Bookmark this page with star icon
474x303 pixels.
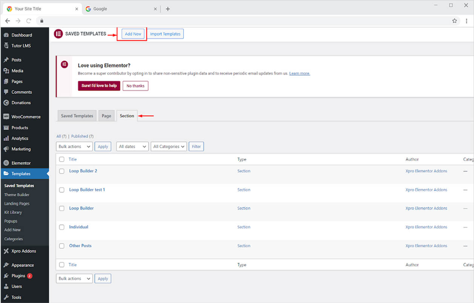454,21
